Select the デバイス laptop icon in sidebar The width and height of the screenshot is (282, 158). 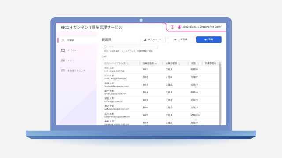tap(63, 50)
